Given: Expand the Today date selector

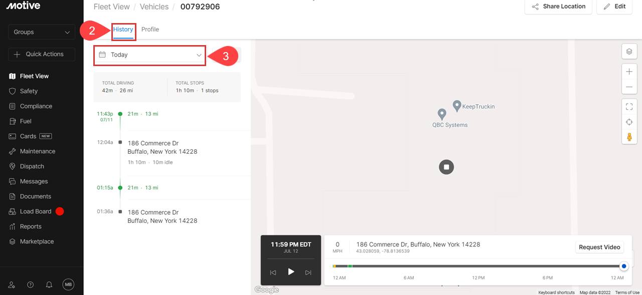Looking at the screenshot, I should 149,55.
